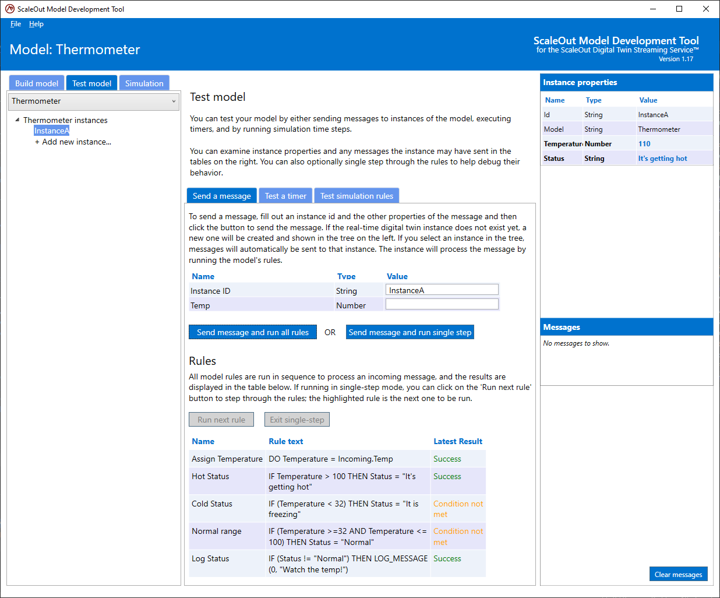Switch to the Test a timer tab

click(285, 196)
